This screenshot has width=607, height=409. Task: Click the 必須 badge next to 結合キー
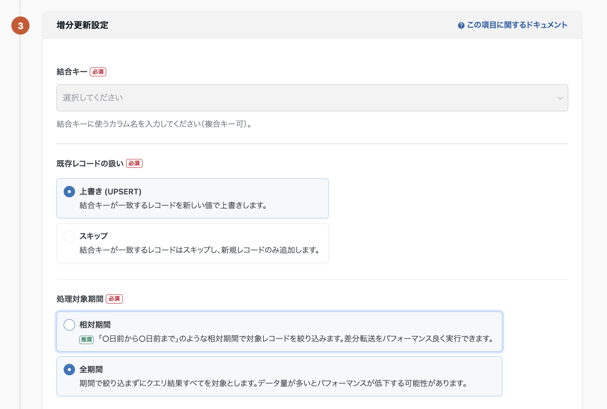click(x=98, y=72)
